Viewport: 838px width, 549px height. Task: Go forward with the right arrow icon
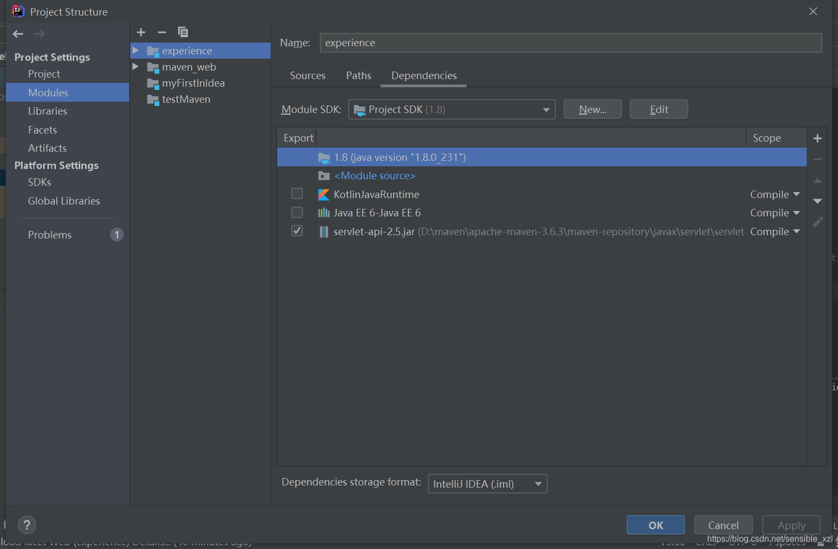39,34
